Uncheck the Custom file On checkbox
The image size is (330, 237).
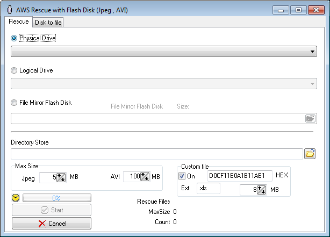coord(182,176)
